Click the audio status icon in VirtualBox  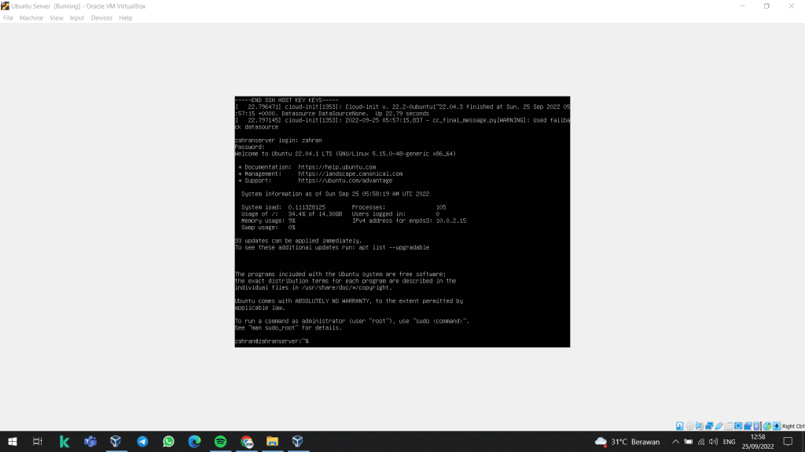click(699, 426)
